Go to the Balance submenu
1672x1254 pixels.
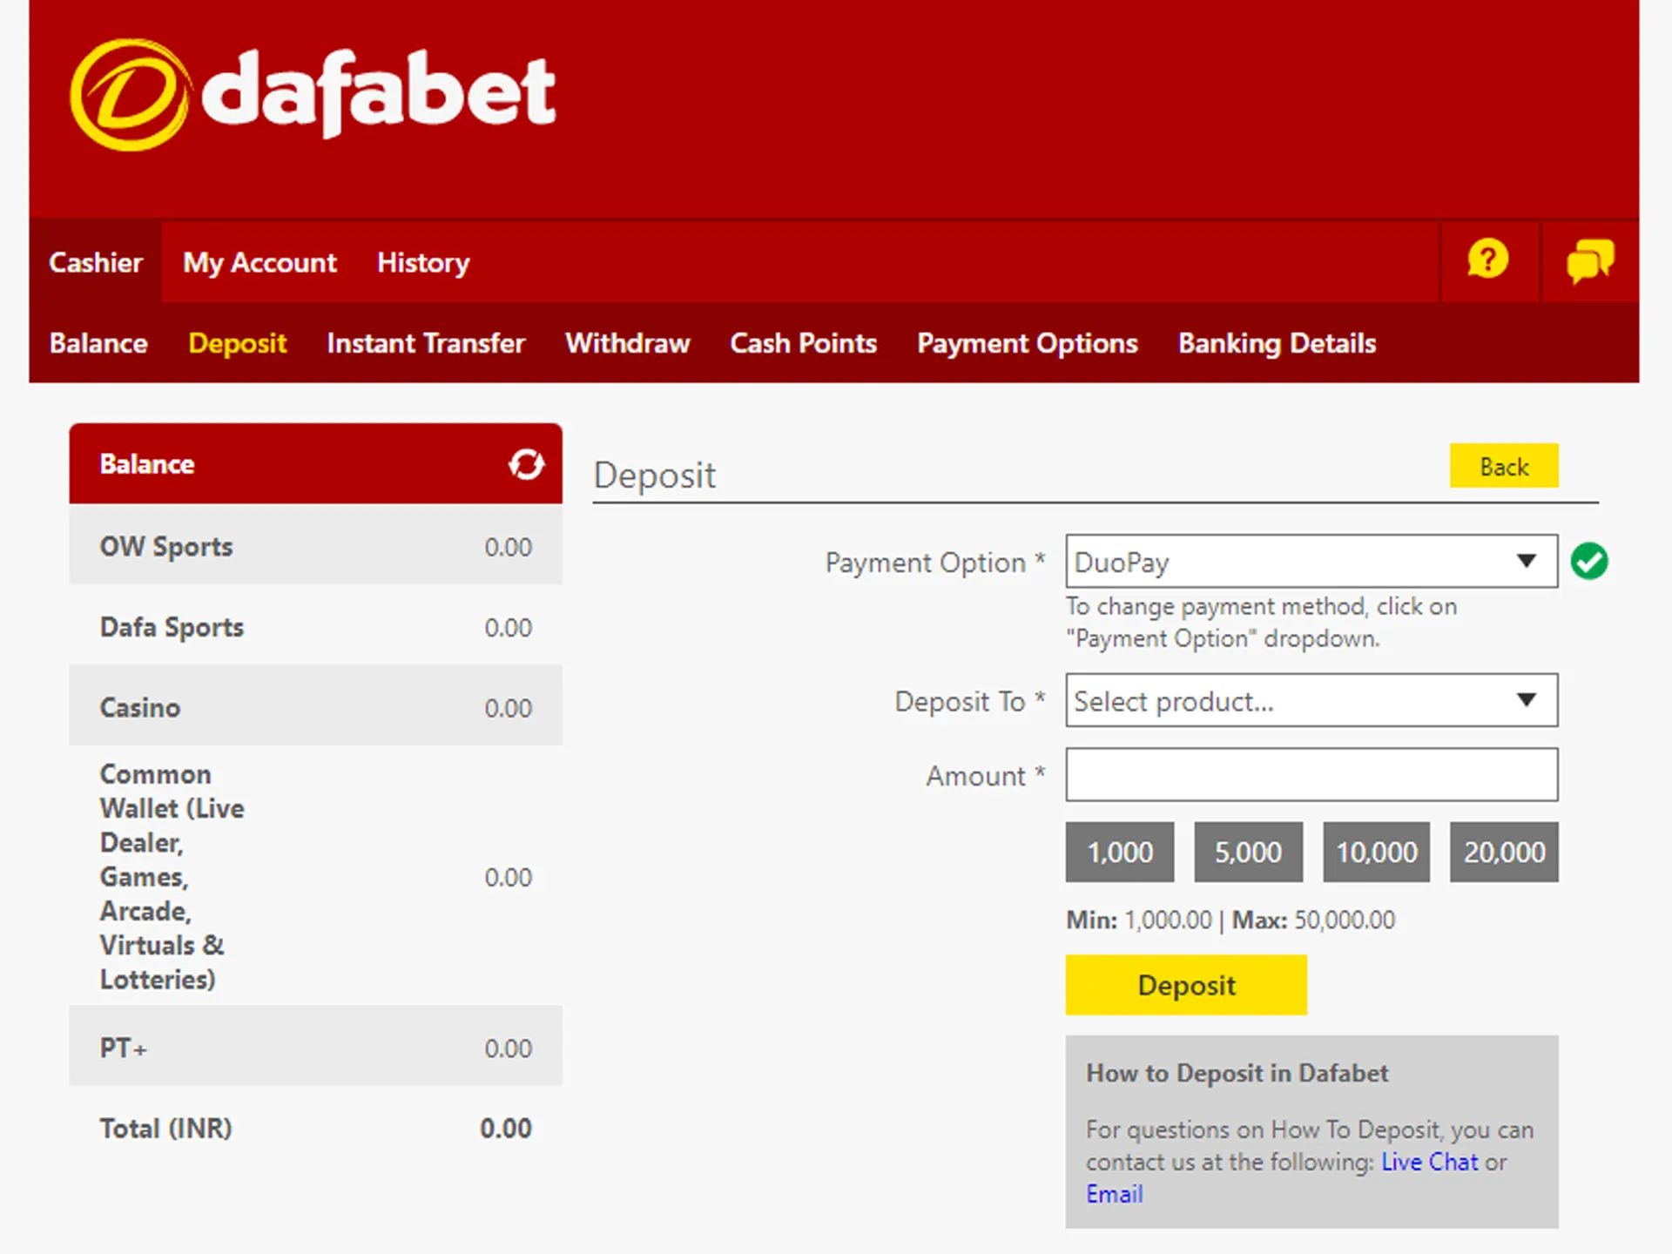point(98,343)
